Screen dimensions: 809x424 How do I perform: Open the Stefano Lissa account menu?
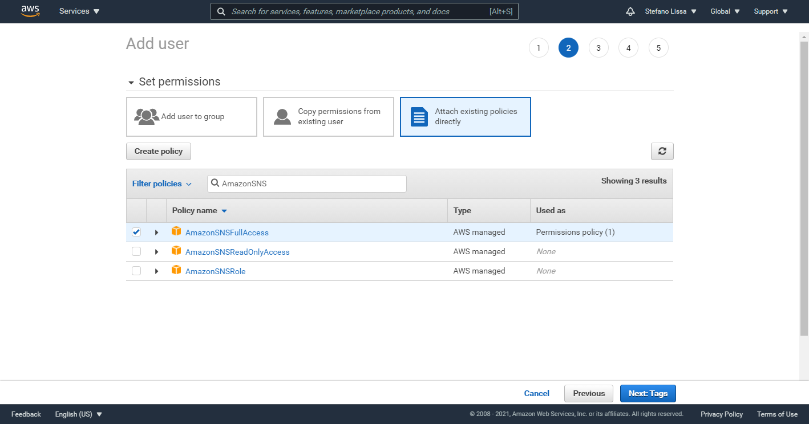[x=670, y=11]
